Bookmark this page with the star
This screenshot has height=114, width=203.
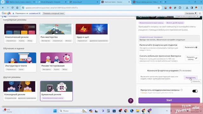click(159, 8)
